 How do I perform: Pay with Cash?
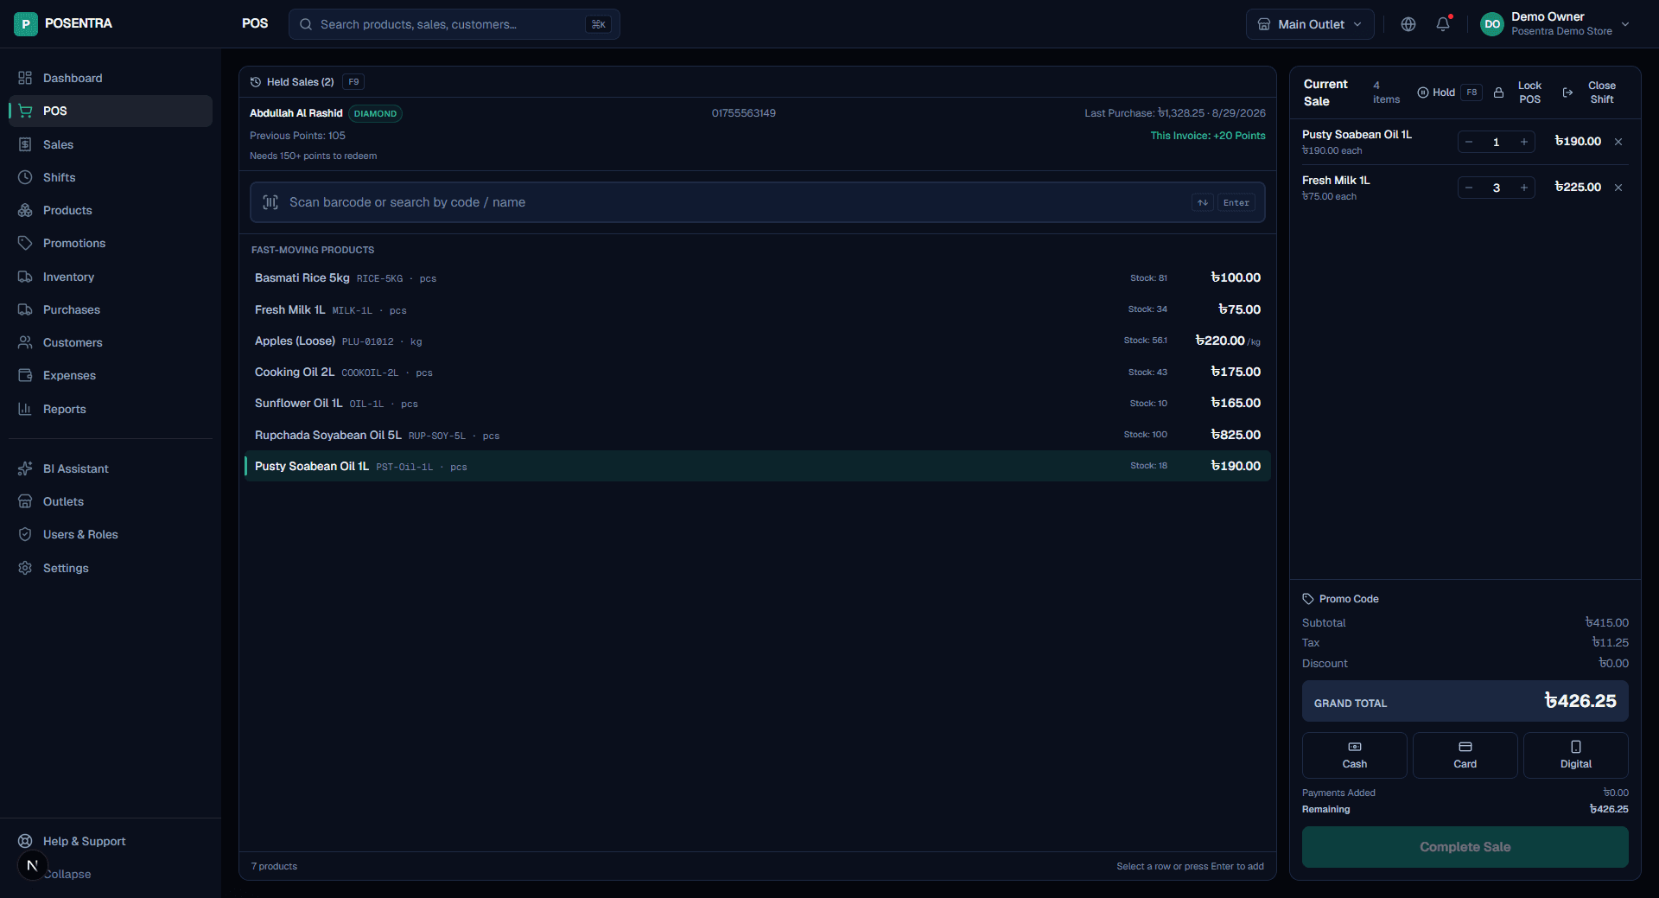(1354, 755)
